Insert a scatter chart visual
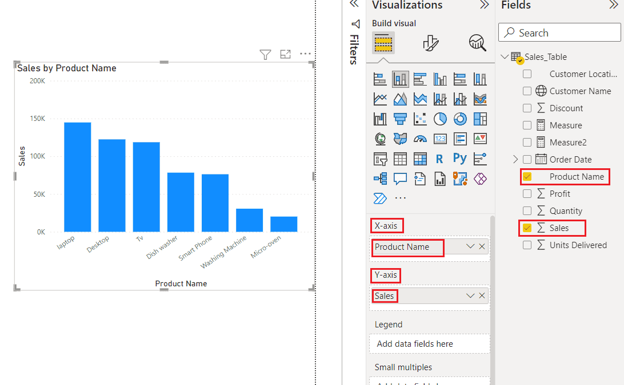The height and width of the screenshot is (385, 624). pos(420,119)
